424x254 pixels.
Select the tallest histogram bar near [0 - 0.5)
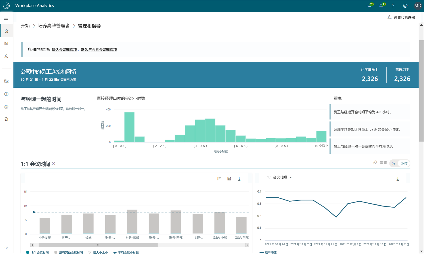(x=129, y=127)
